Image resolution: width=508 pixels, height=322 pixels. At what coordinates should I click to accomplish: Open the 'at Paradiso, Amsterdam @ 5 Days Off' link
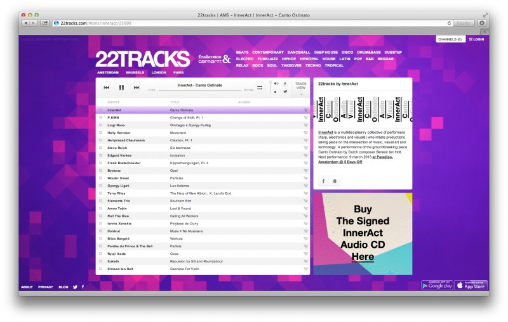coord(356,159)
